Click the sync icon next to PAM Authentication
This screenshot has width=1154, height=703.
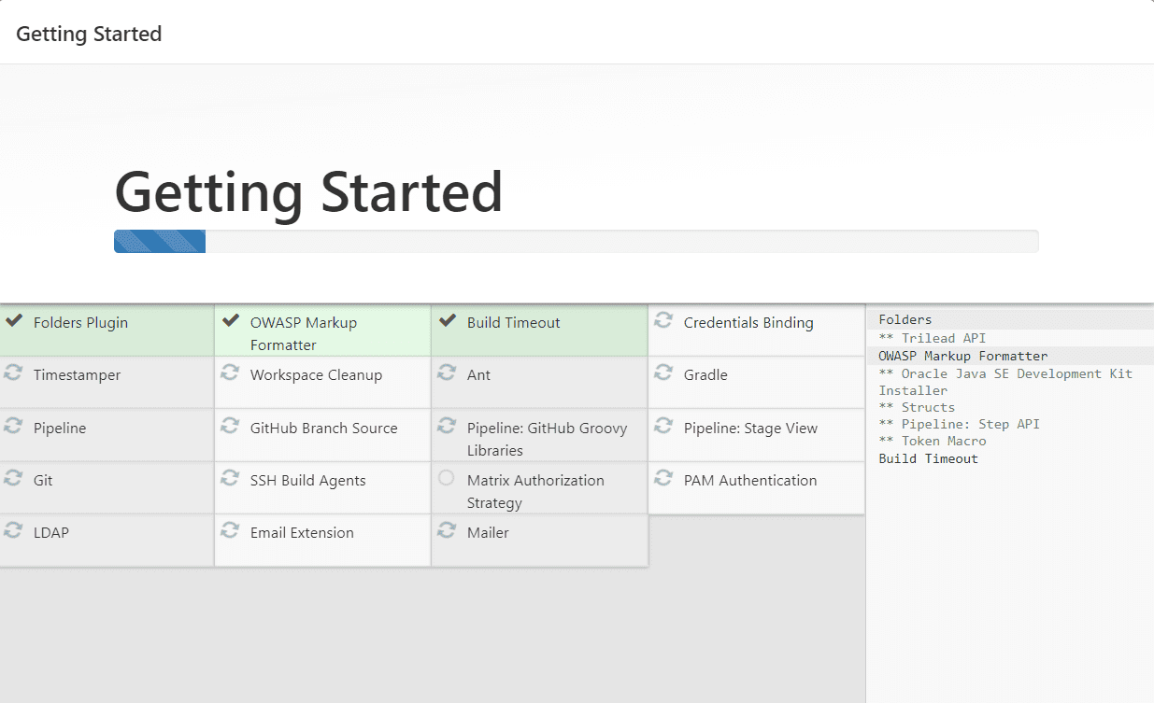(x=663, y=478)
